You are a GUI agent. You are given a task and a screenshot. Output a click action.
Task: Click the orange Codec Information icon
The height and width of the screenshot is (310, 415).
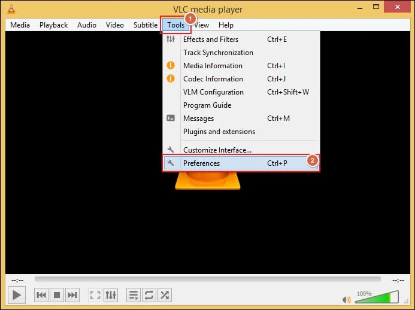171,78
